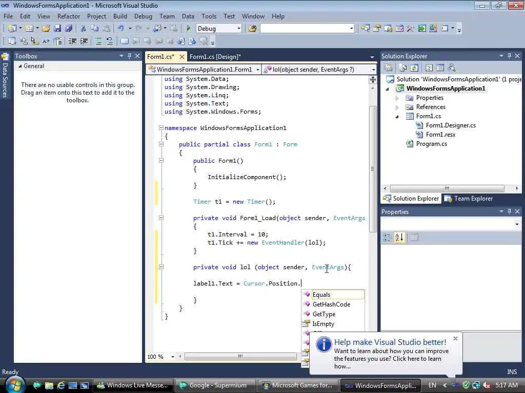Viewport: 525px width, 393px height.
Task: Close the Visual Studio feedback balloon
Action: point(455,339)
